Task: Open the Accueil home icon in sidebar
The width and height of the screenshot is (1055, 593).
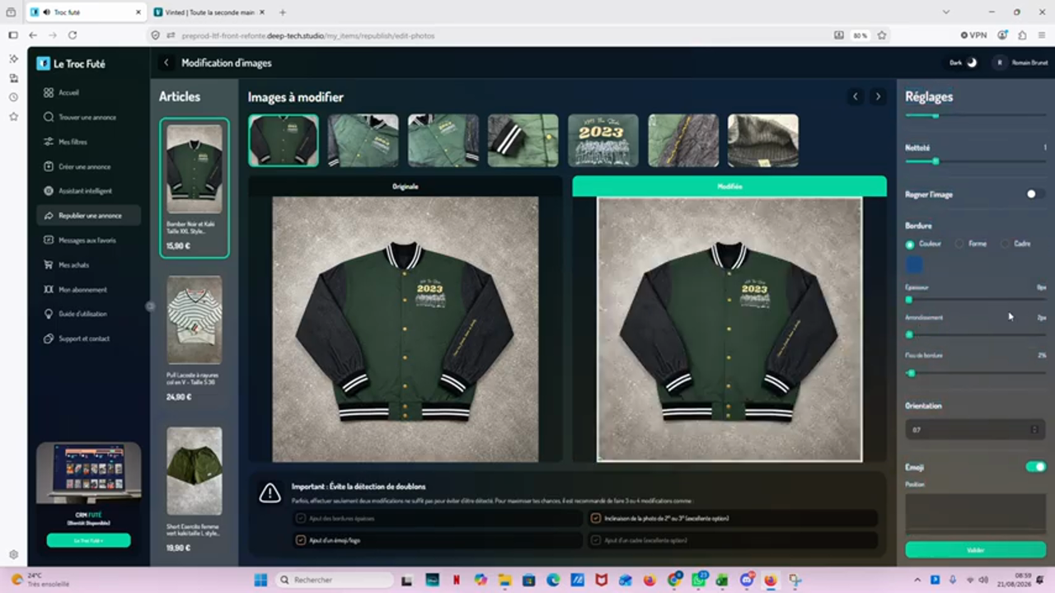Action: [49, 93]
